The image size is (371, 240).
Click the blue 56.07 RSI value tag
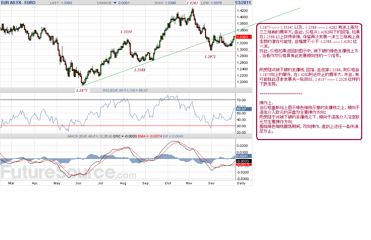(x=244, y=109)
